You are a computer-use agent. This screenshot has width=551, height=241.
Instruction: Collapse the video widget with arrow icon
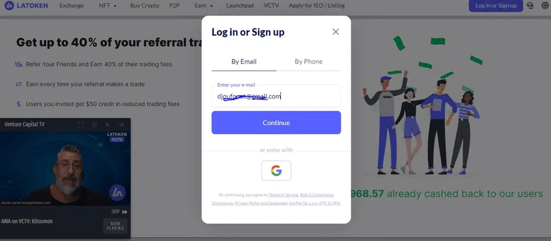tap(121, 125)
